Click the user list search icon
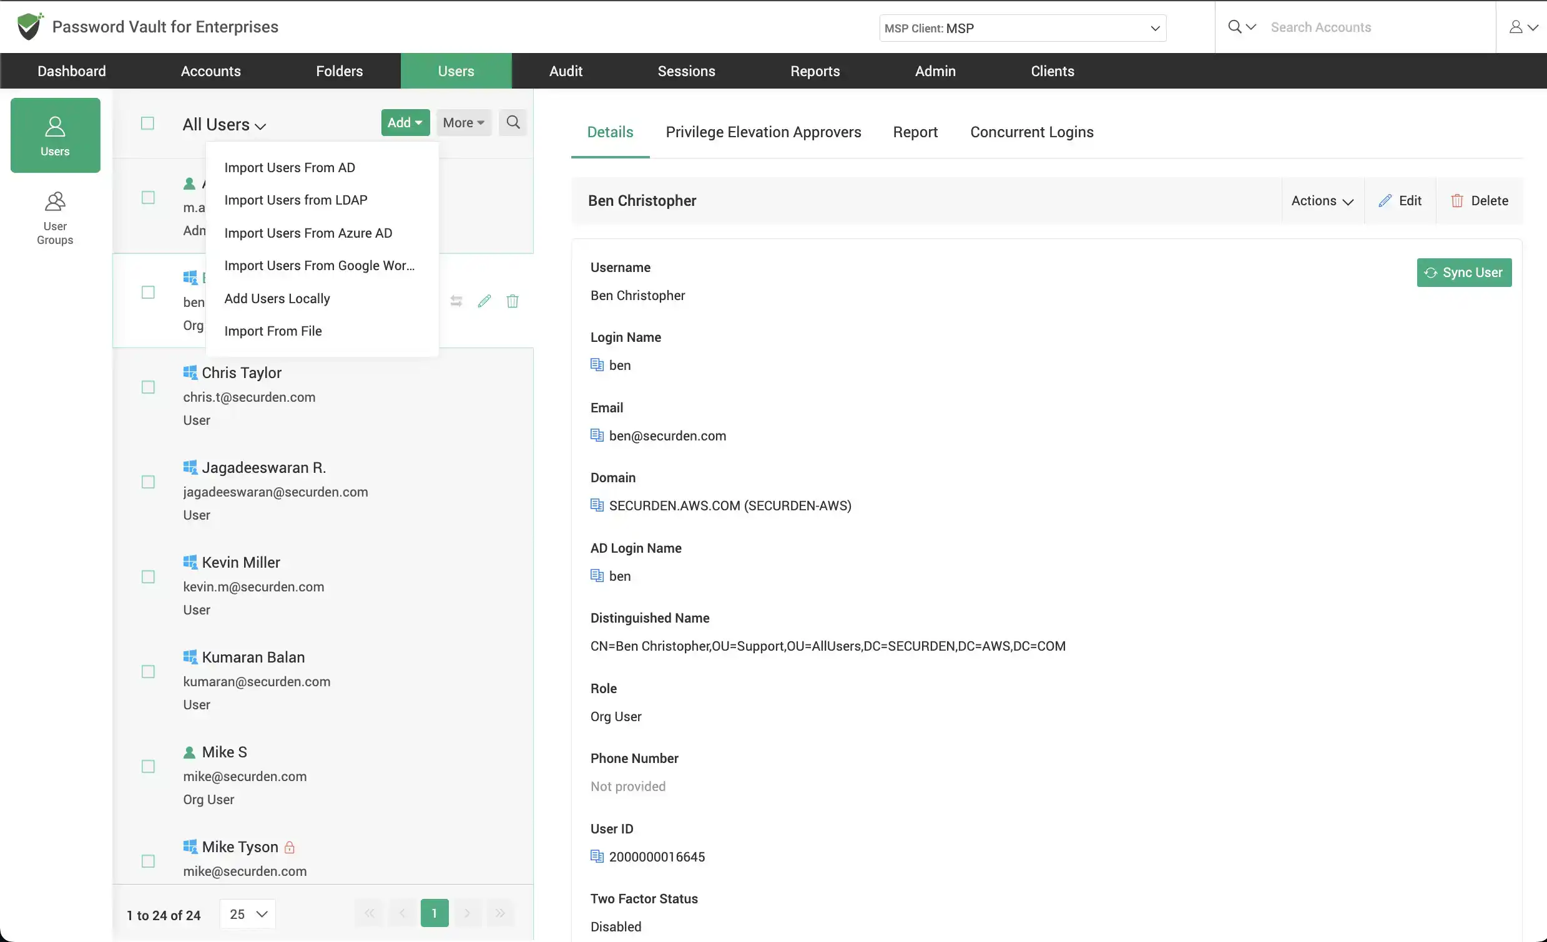Viewport: 1547px width, 942px height. click(513, 122)
